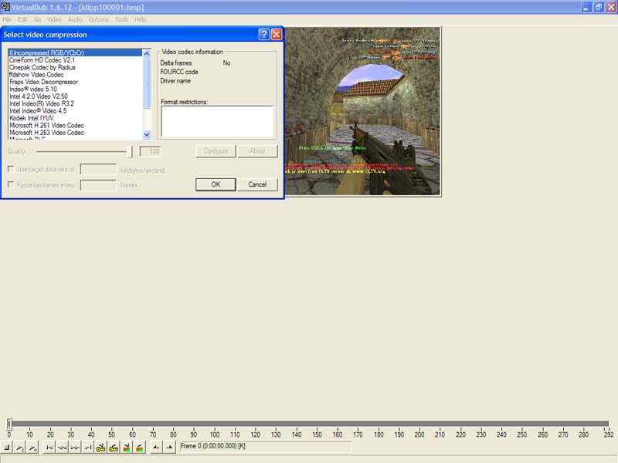Jump to the end of the video
Image resolution: width=618 pixels, height=463 pixels.
tap(88, 448)
